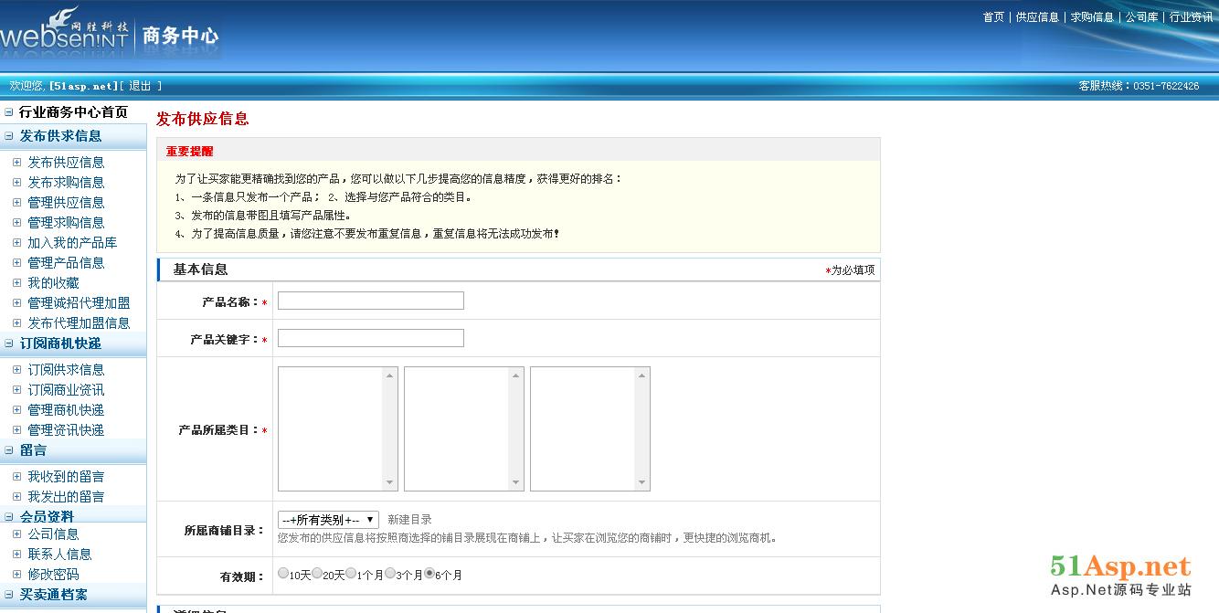Choose the 3个月 validity option
The image size is (1219, 613).
tap(390, 574)
